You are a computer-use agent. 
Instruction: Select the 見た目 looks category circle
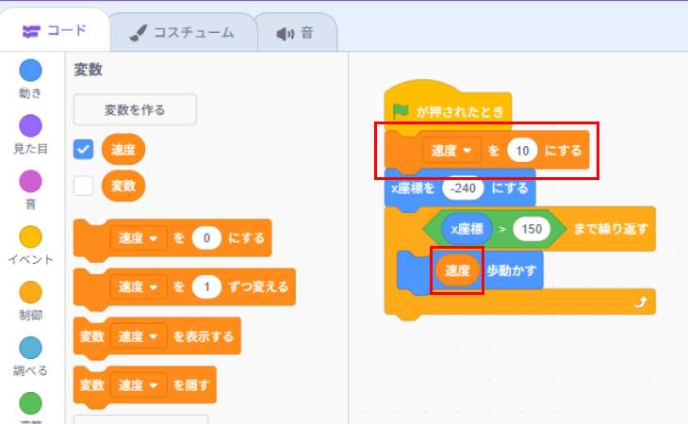point(30,126)
